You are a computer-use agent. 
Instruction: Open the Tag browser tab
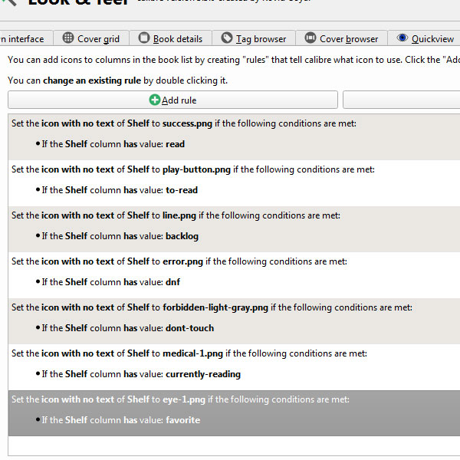254,38
